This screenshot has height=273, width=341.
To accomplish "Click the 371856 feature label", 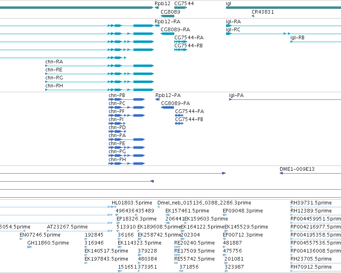I will pos(189,267).
